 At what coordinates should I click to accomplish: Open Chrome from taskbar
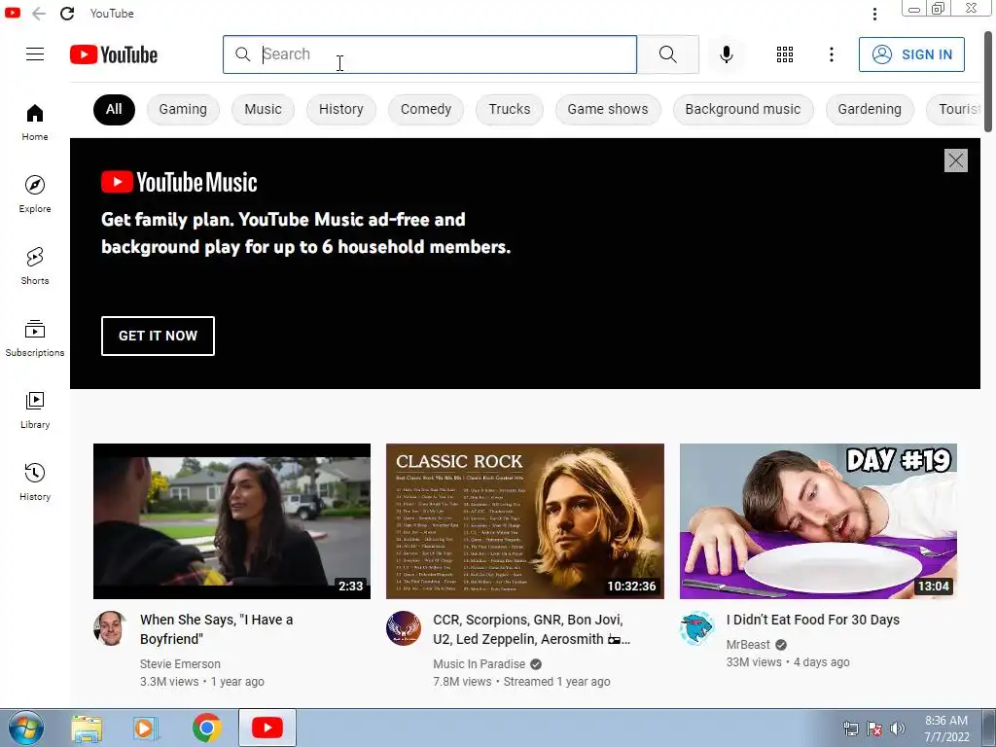[207, 728]
